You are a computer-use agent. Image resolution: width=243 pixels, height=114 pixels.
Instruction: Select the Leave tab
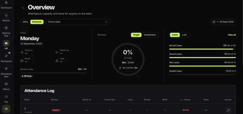click(175, 35)
